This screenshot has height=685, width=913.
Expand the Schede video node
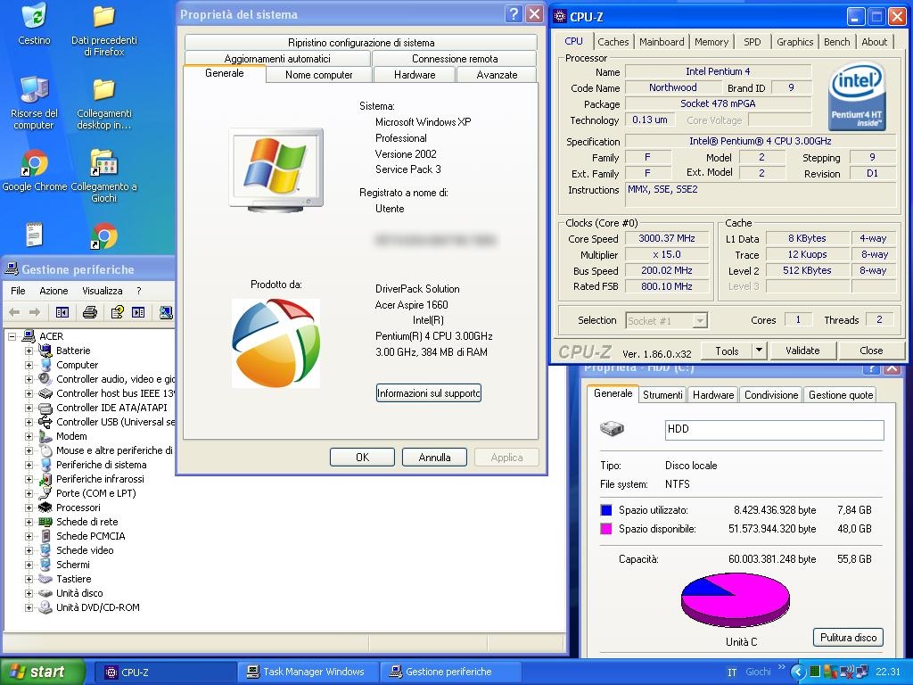coord(29,550)
